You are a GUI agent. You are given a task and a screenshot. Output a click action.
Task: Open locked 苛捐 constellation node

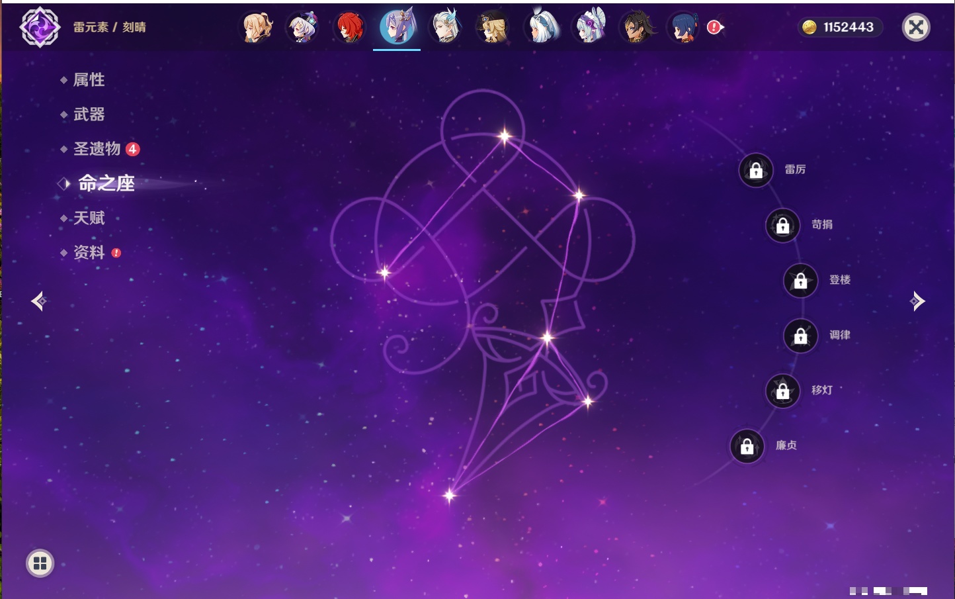coord(783,225)
